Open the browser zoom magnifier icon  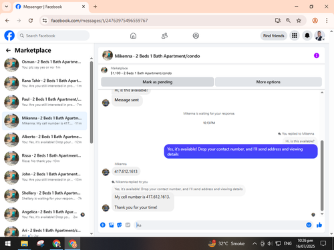coord(288,21)
